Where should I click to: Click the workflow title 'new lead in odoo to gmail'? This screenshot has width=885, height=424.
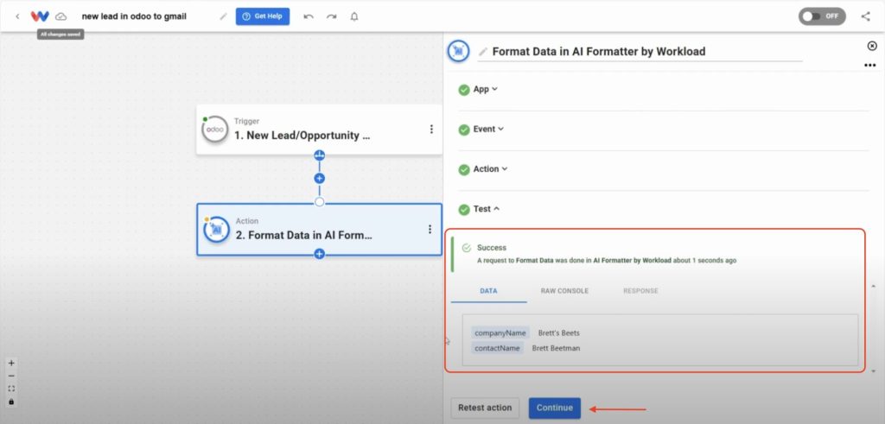coord(134,16)
